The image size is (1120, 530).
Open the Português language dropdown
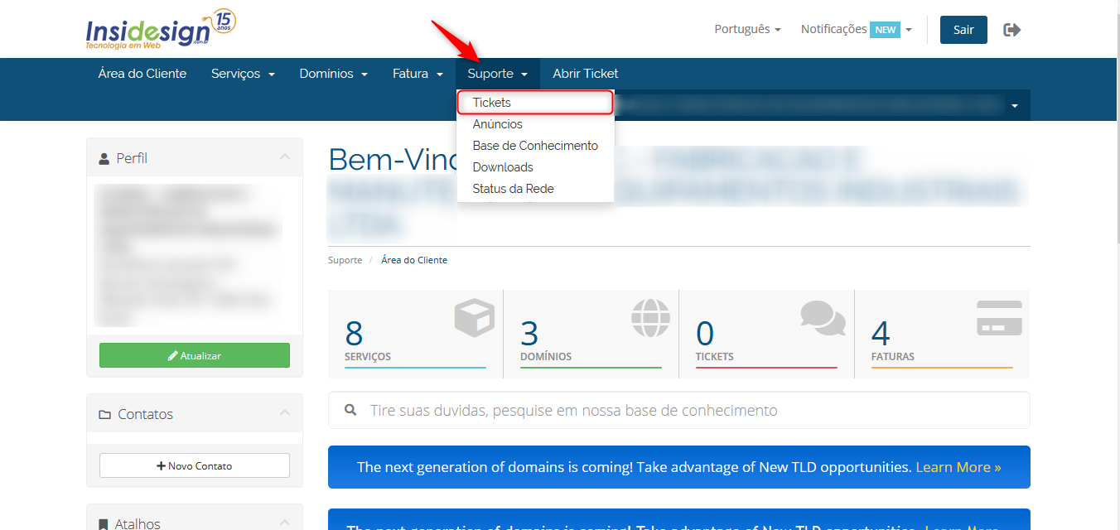point(747,30)
